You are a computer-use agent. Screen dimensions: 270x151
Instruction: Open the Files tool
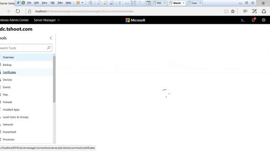pyautogui.click(x=26, y=95)
